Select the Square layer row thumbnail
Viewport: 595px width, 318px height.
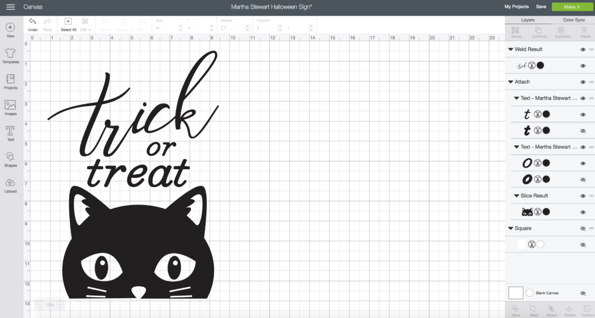(x=521, y=244)
